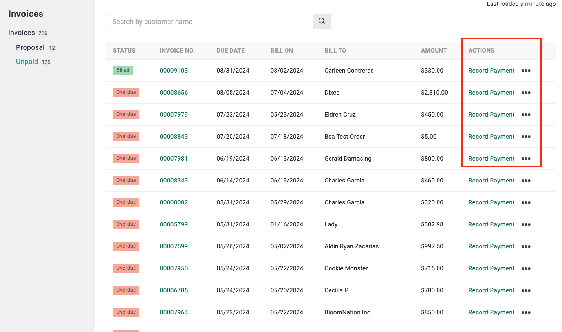Open more actions for invoice 00008082
The height and width of the screenshot is (332, 562).
[526, 202]
